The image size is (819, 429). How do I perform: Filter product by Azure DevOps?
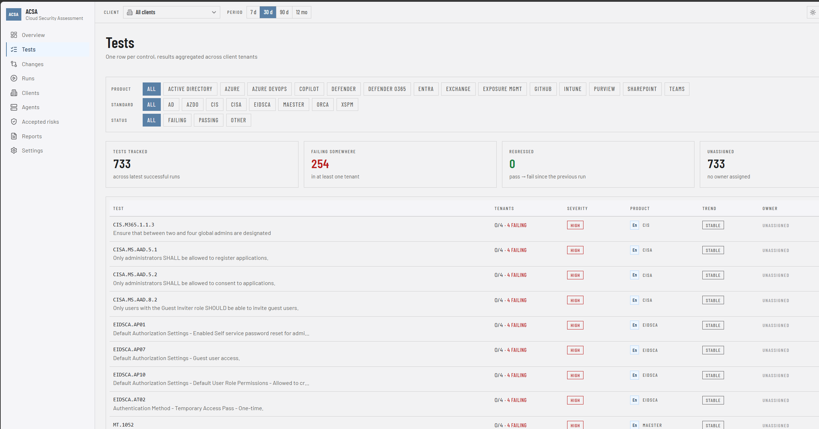tap(269, 89)
